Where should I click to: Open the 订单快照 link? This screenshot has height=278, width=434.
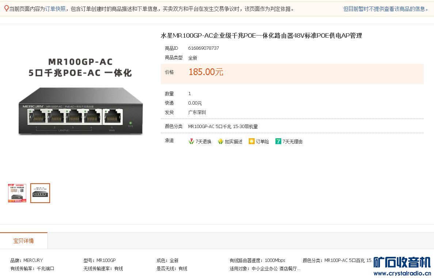[56, 9]
